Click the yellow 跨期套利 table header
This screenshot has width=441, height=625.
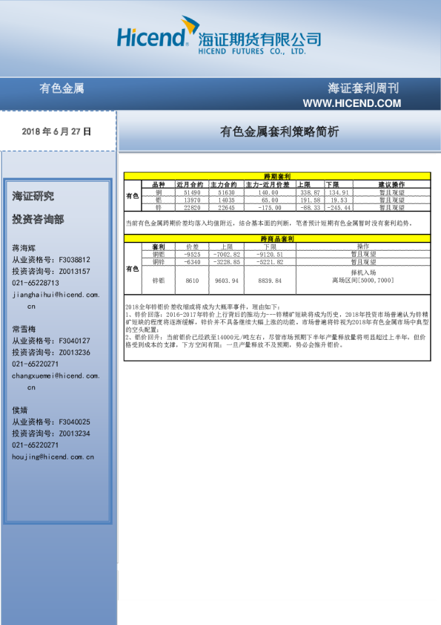[x=277, y=176]
